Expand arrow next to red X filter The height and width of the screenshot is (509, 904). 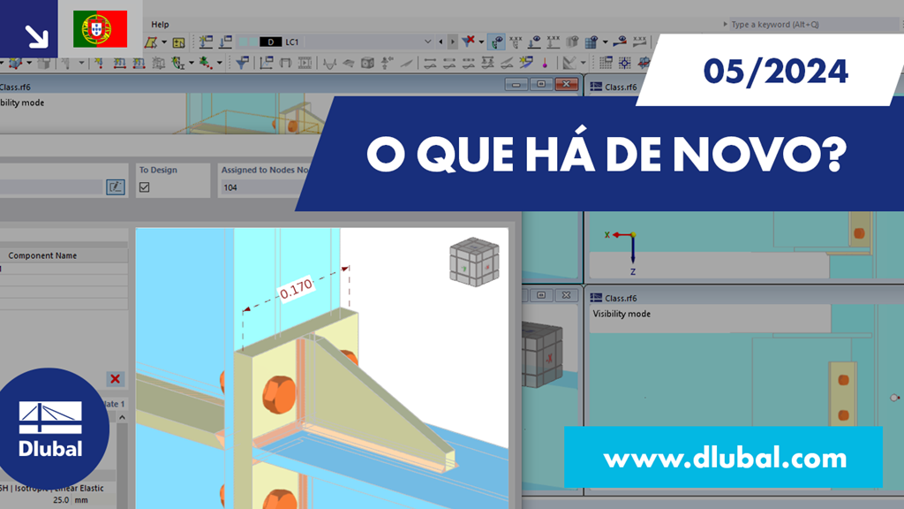pos(481,42)
